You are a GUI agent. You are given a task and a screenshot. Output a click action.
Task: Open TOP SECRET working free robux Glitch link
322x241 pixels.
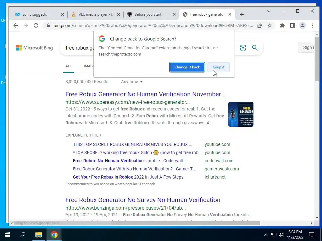point(137,153)
